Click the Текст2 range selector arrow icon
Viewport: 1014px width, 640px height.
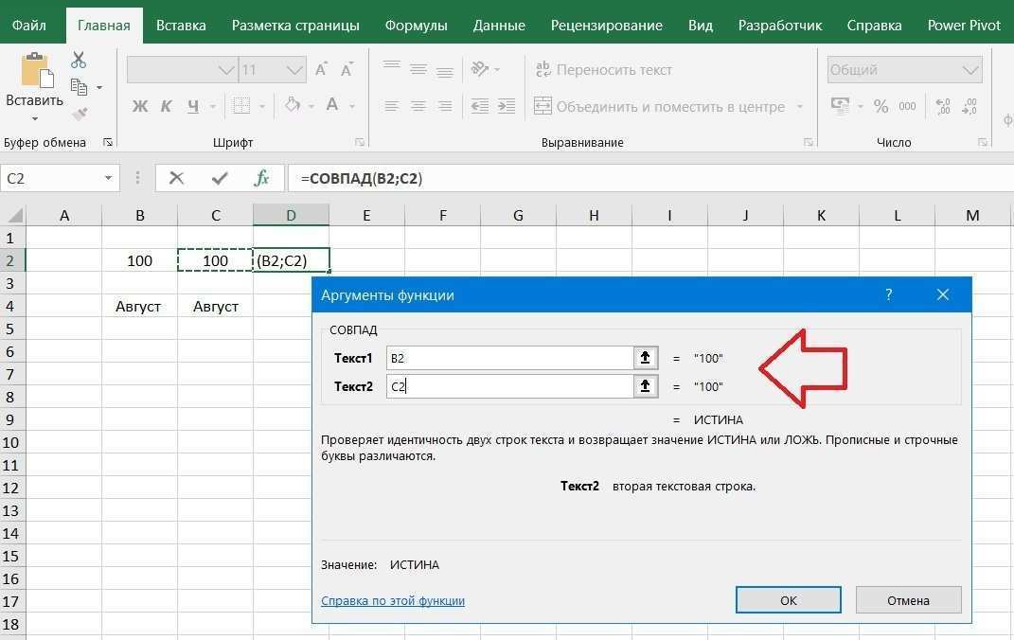pos(646,386)
